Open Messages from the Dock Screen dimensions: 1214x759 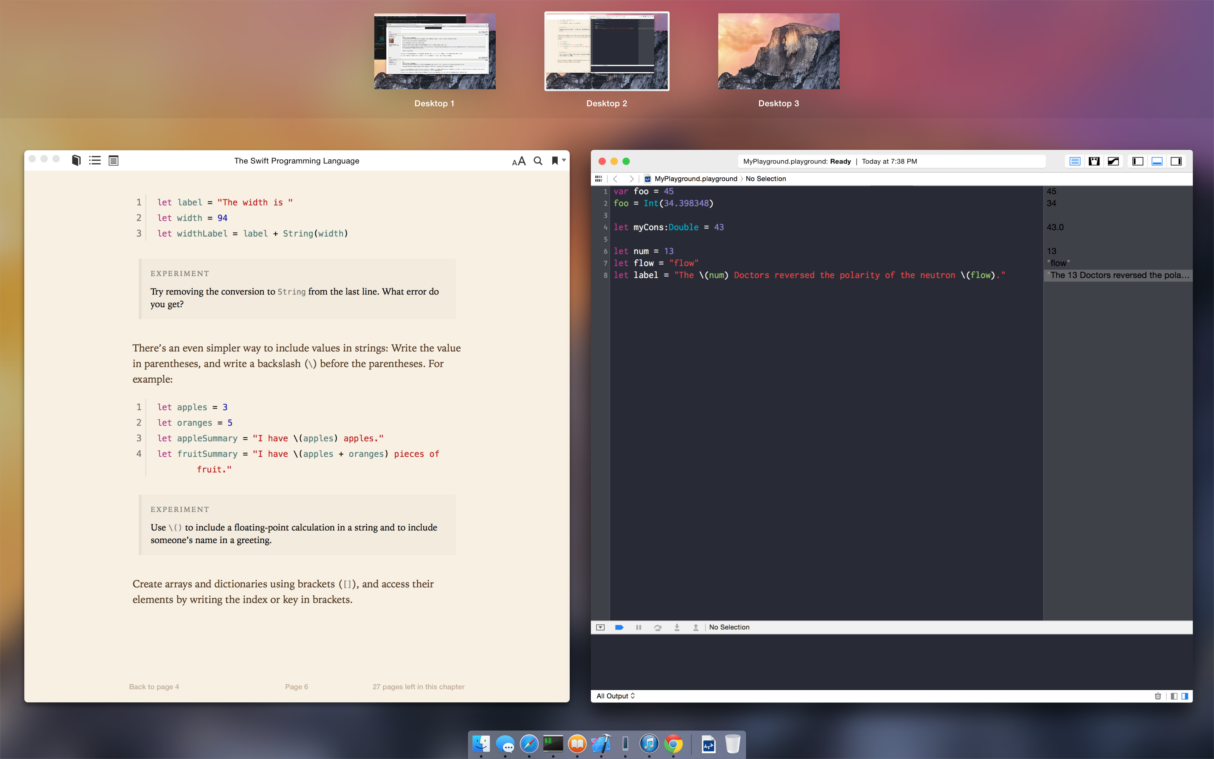pyautogui.click(x=505, y=744)
